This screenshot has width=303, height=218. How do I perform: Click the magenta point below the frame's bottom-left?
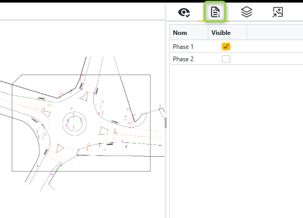click(x=51, y=175)
